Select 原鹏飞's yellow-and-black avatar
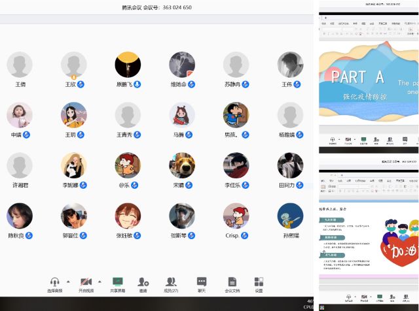 coord(128,65)
